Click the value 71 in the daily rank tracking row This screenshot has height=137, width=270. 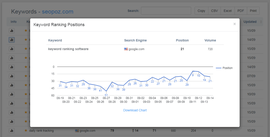[x=154, y=131]
